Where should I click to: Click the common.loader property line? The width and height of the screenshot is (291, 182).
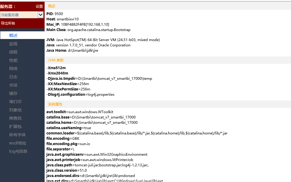coord(137,133)
